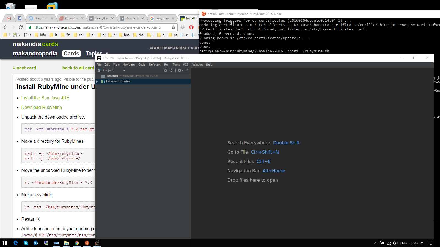Open the 'Info' bookmarks folder

pos(40,35)
